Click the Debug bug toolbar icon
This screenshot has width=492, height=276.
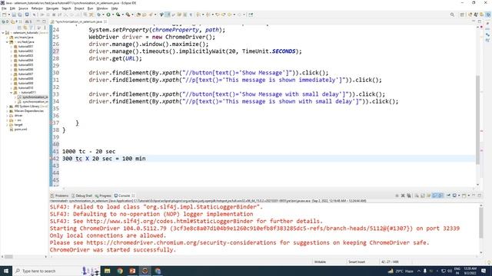click(99, 15)
